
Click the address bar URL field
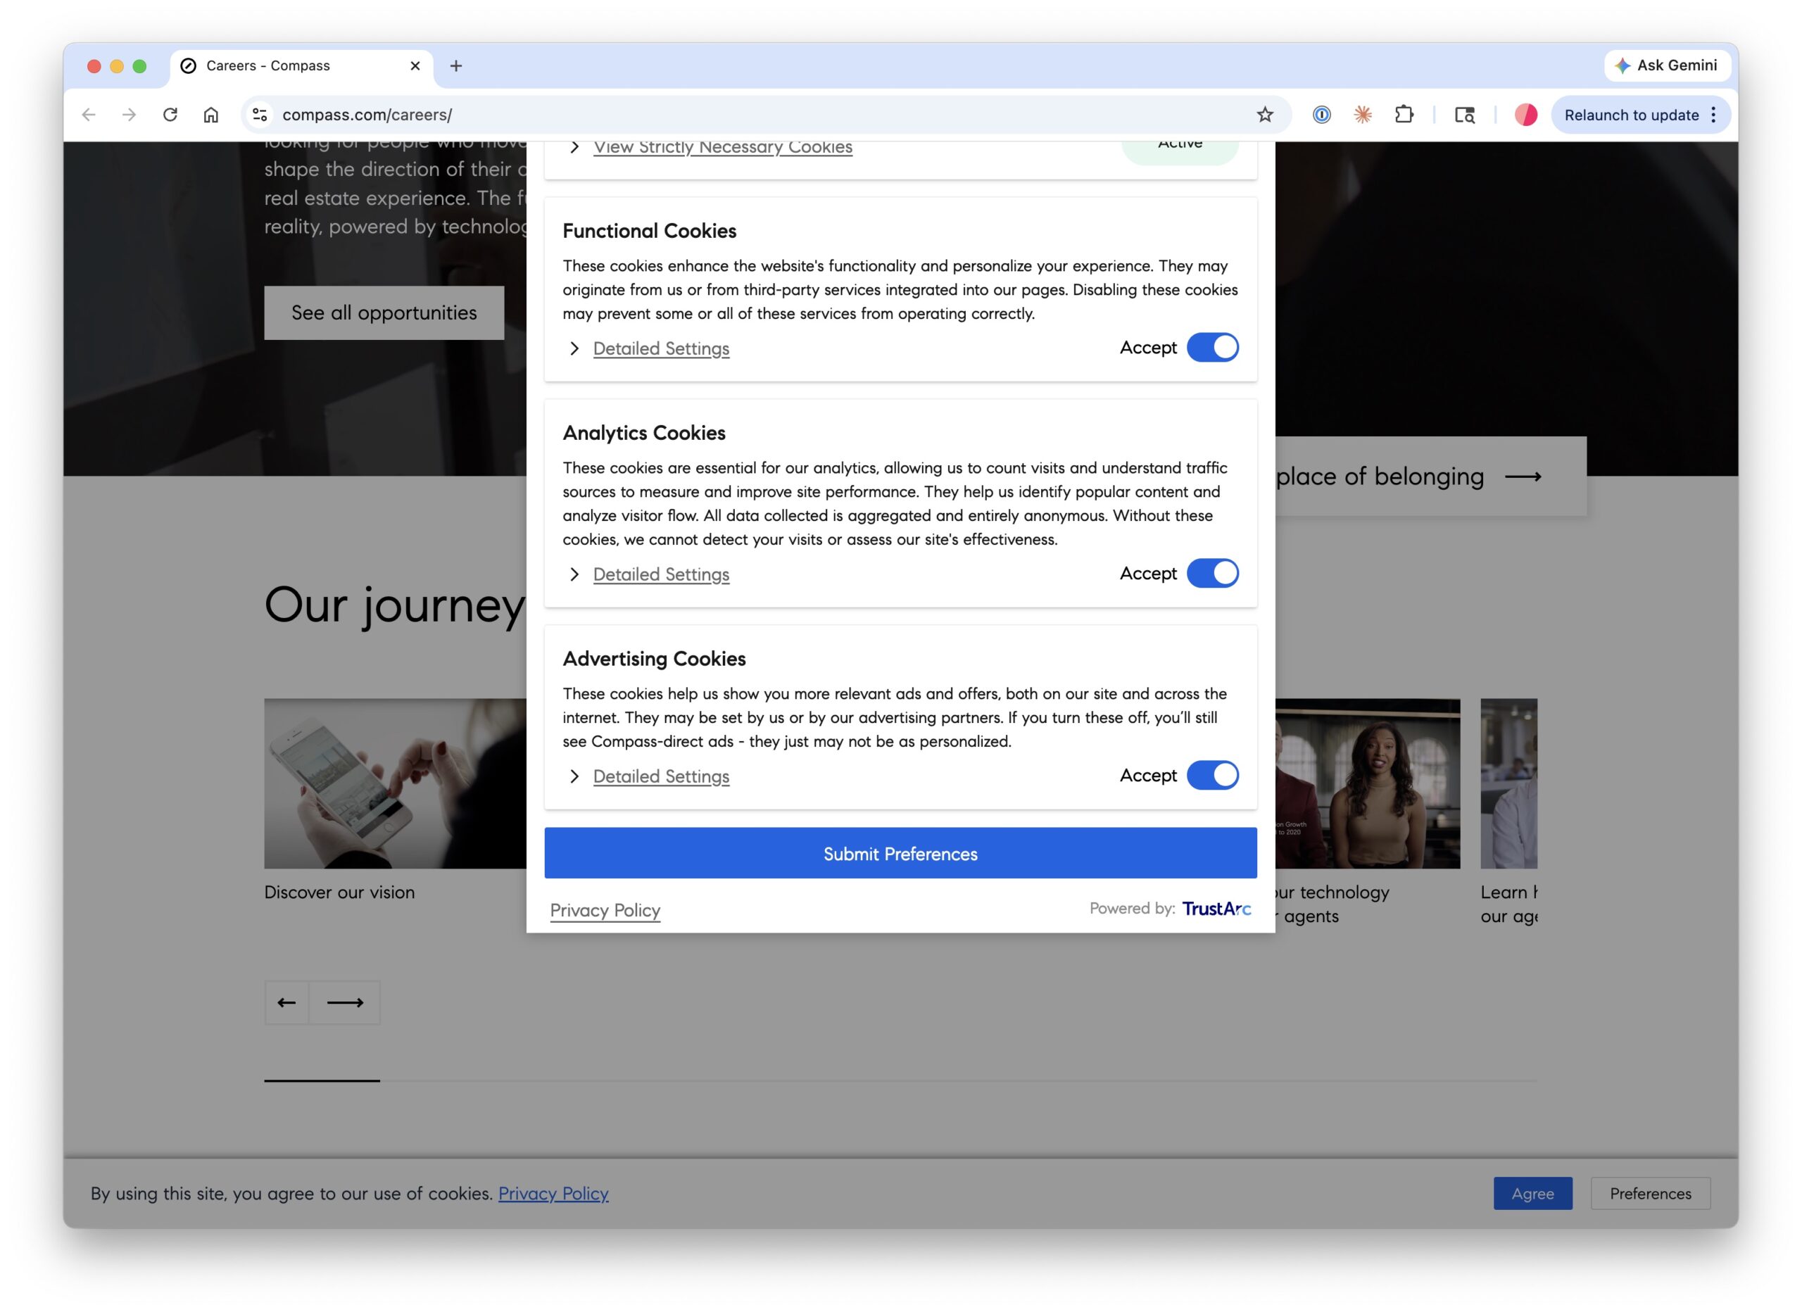pyautogui.click(x=715, y=115)
